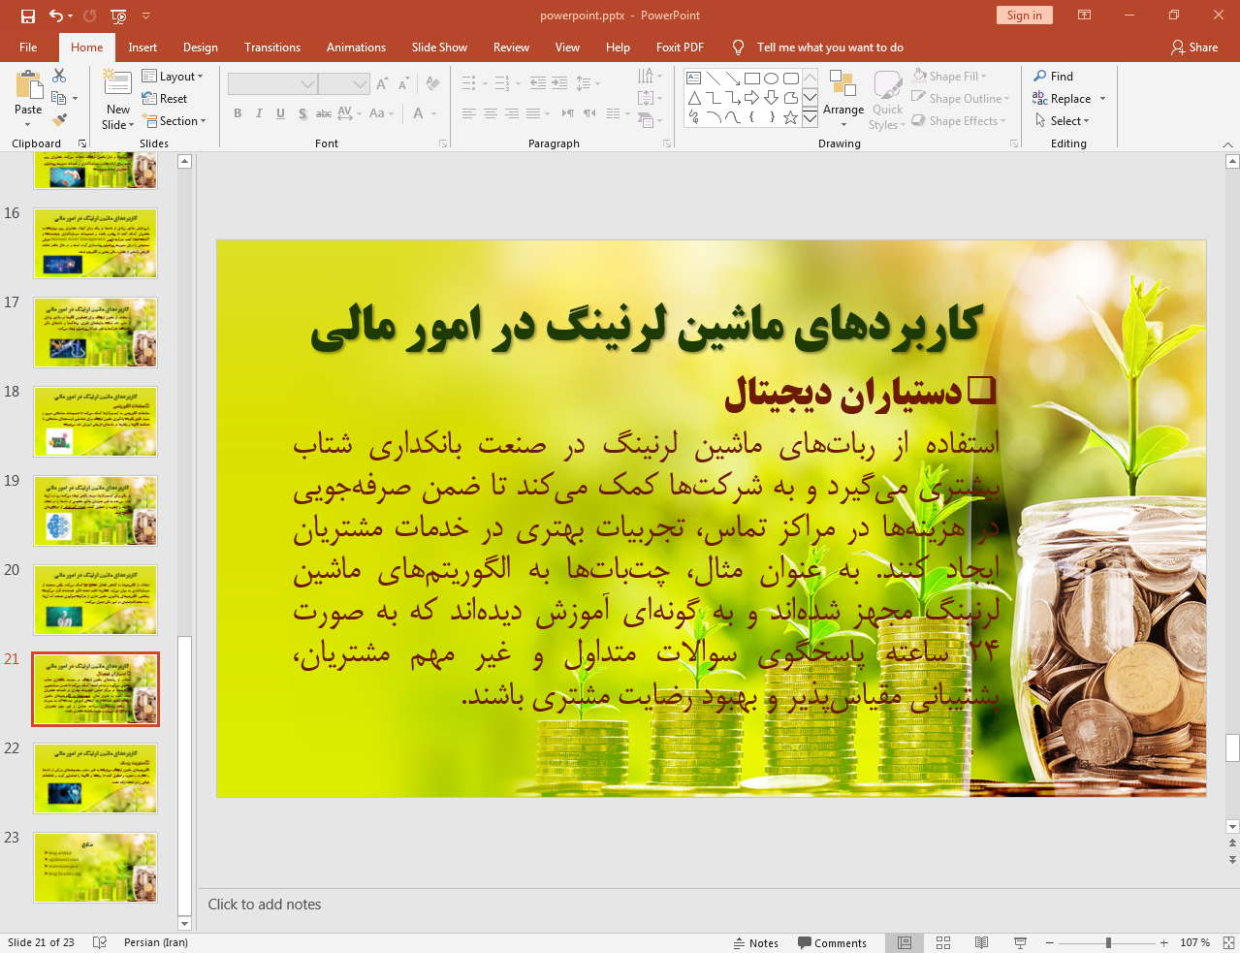This screenshot has height=953, width=1240.
Task: Increase font size icon
Action: tap(382, 84)
